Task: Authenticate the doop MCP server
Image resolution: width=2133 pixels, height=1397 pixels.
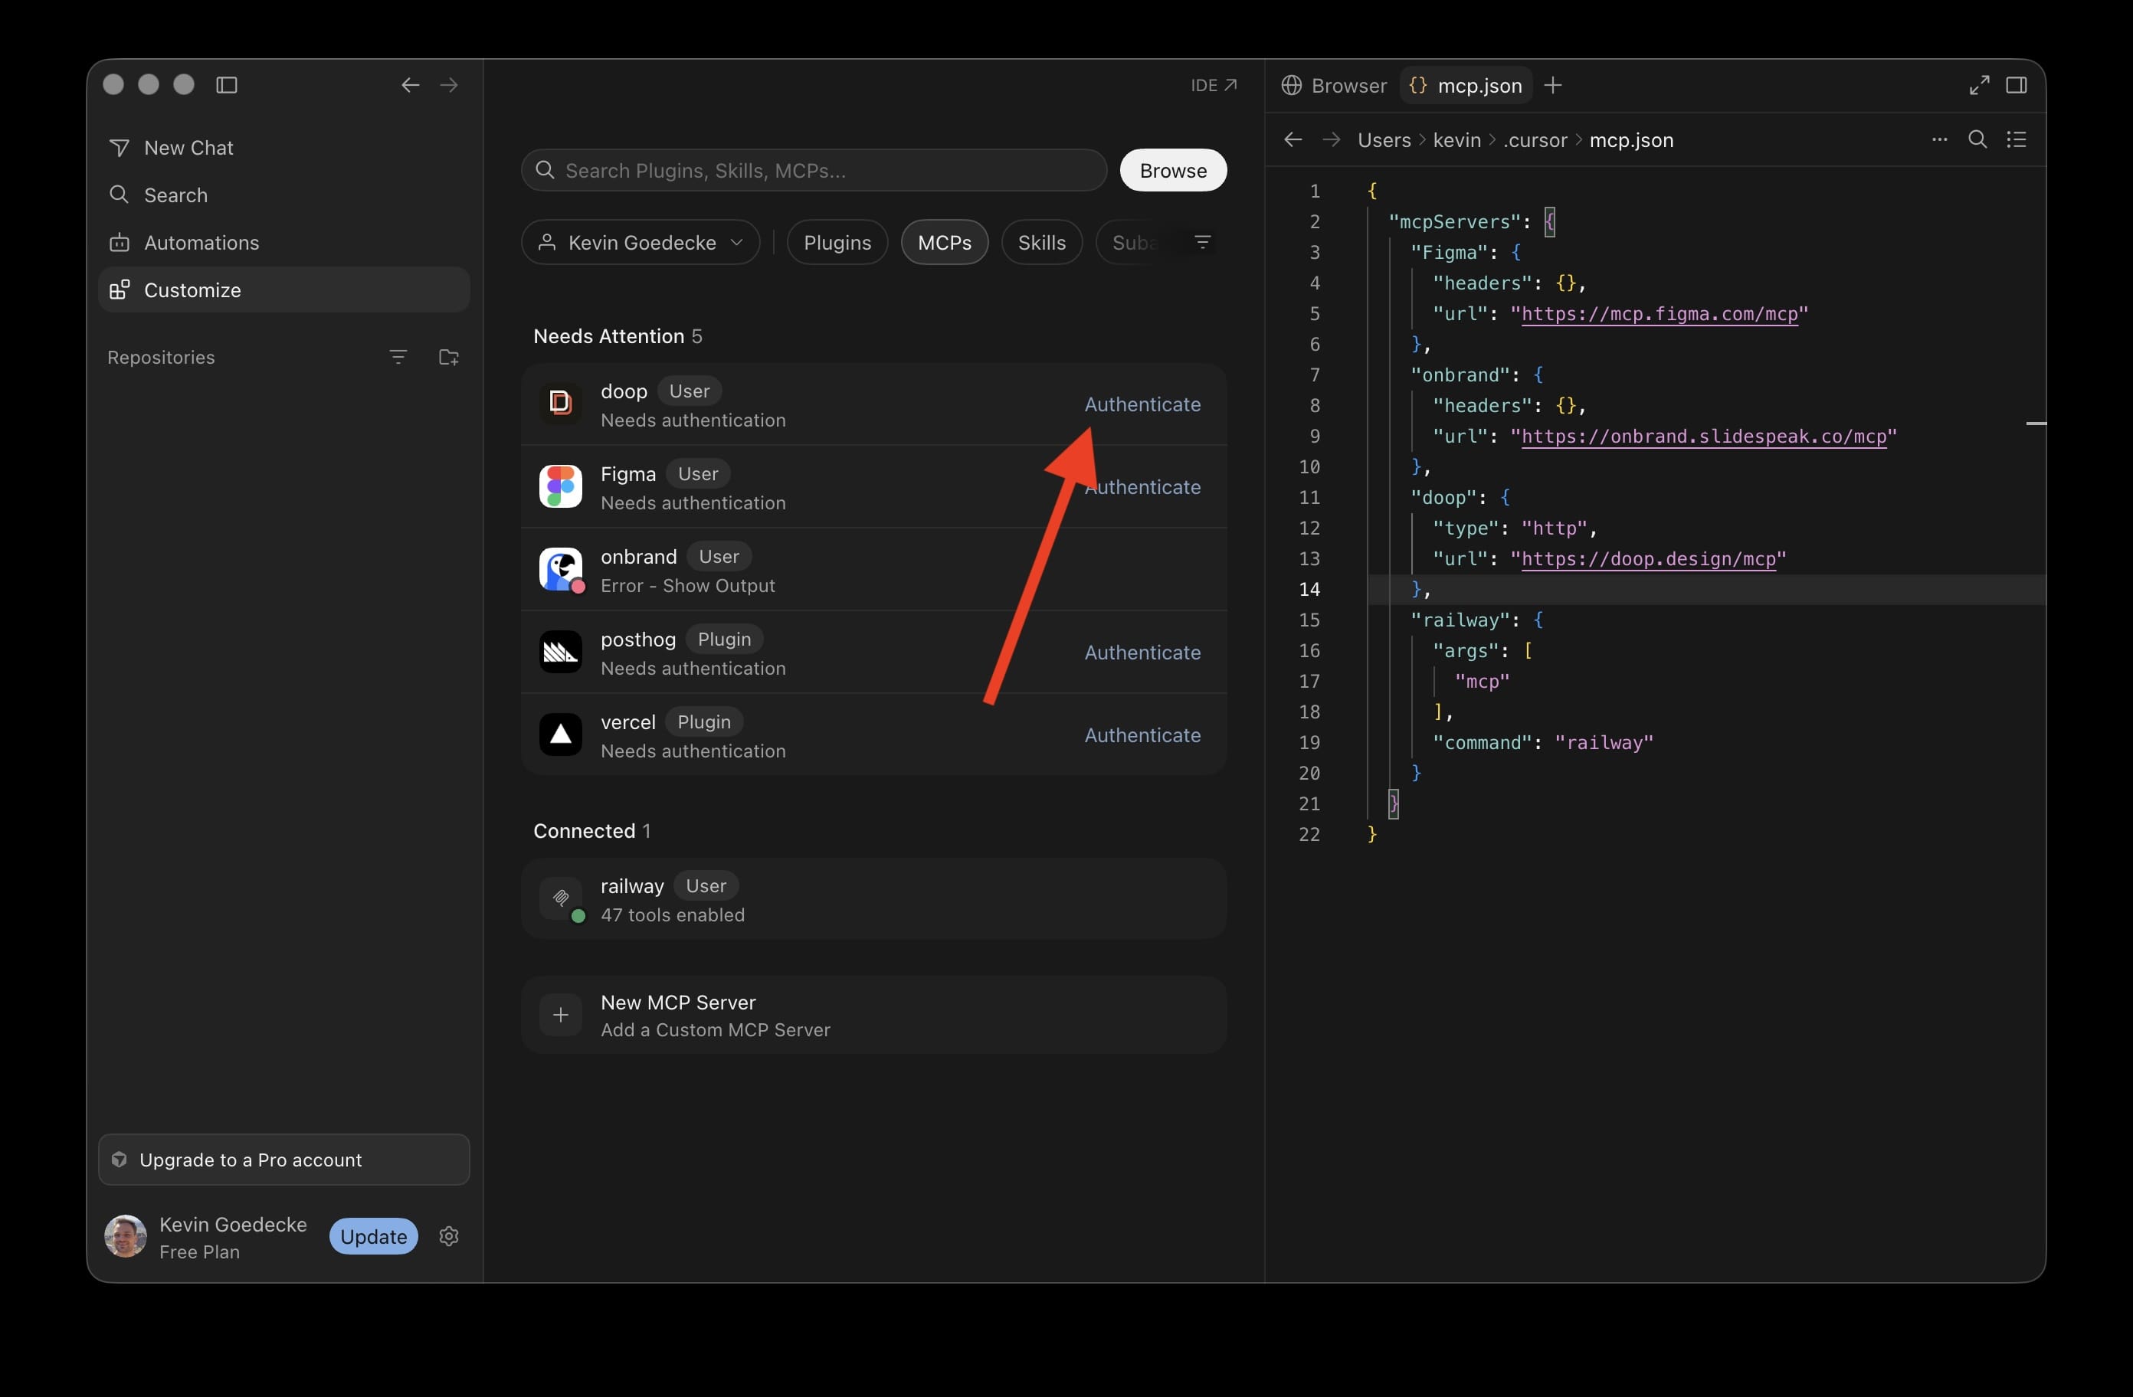Action: [x=1142, y=404]
